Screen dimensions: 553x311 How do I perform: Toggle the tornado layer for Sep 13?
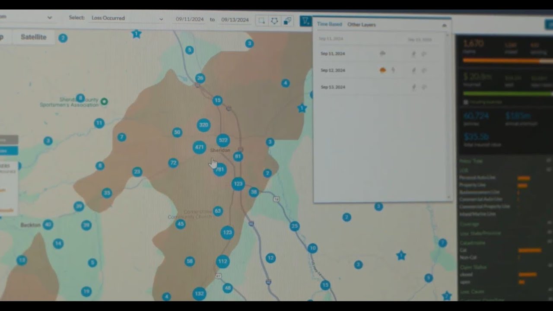click(413, 87)
